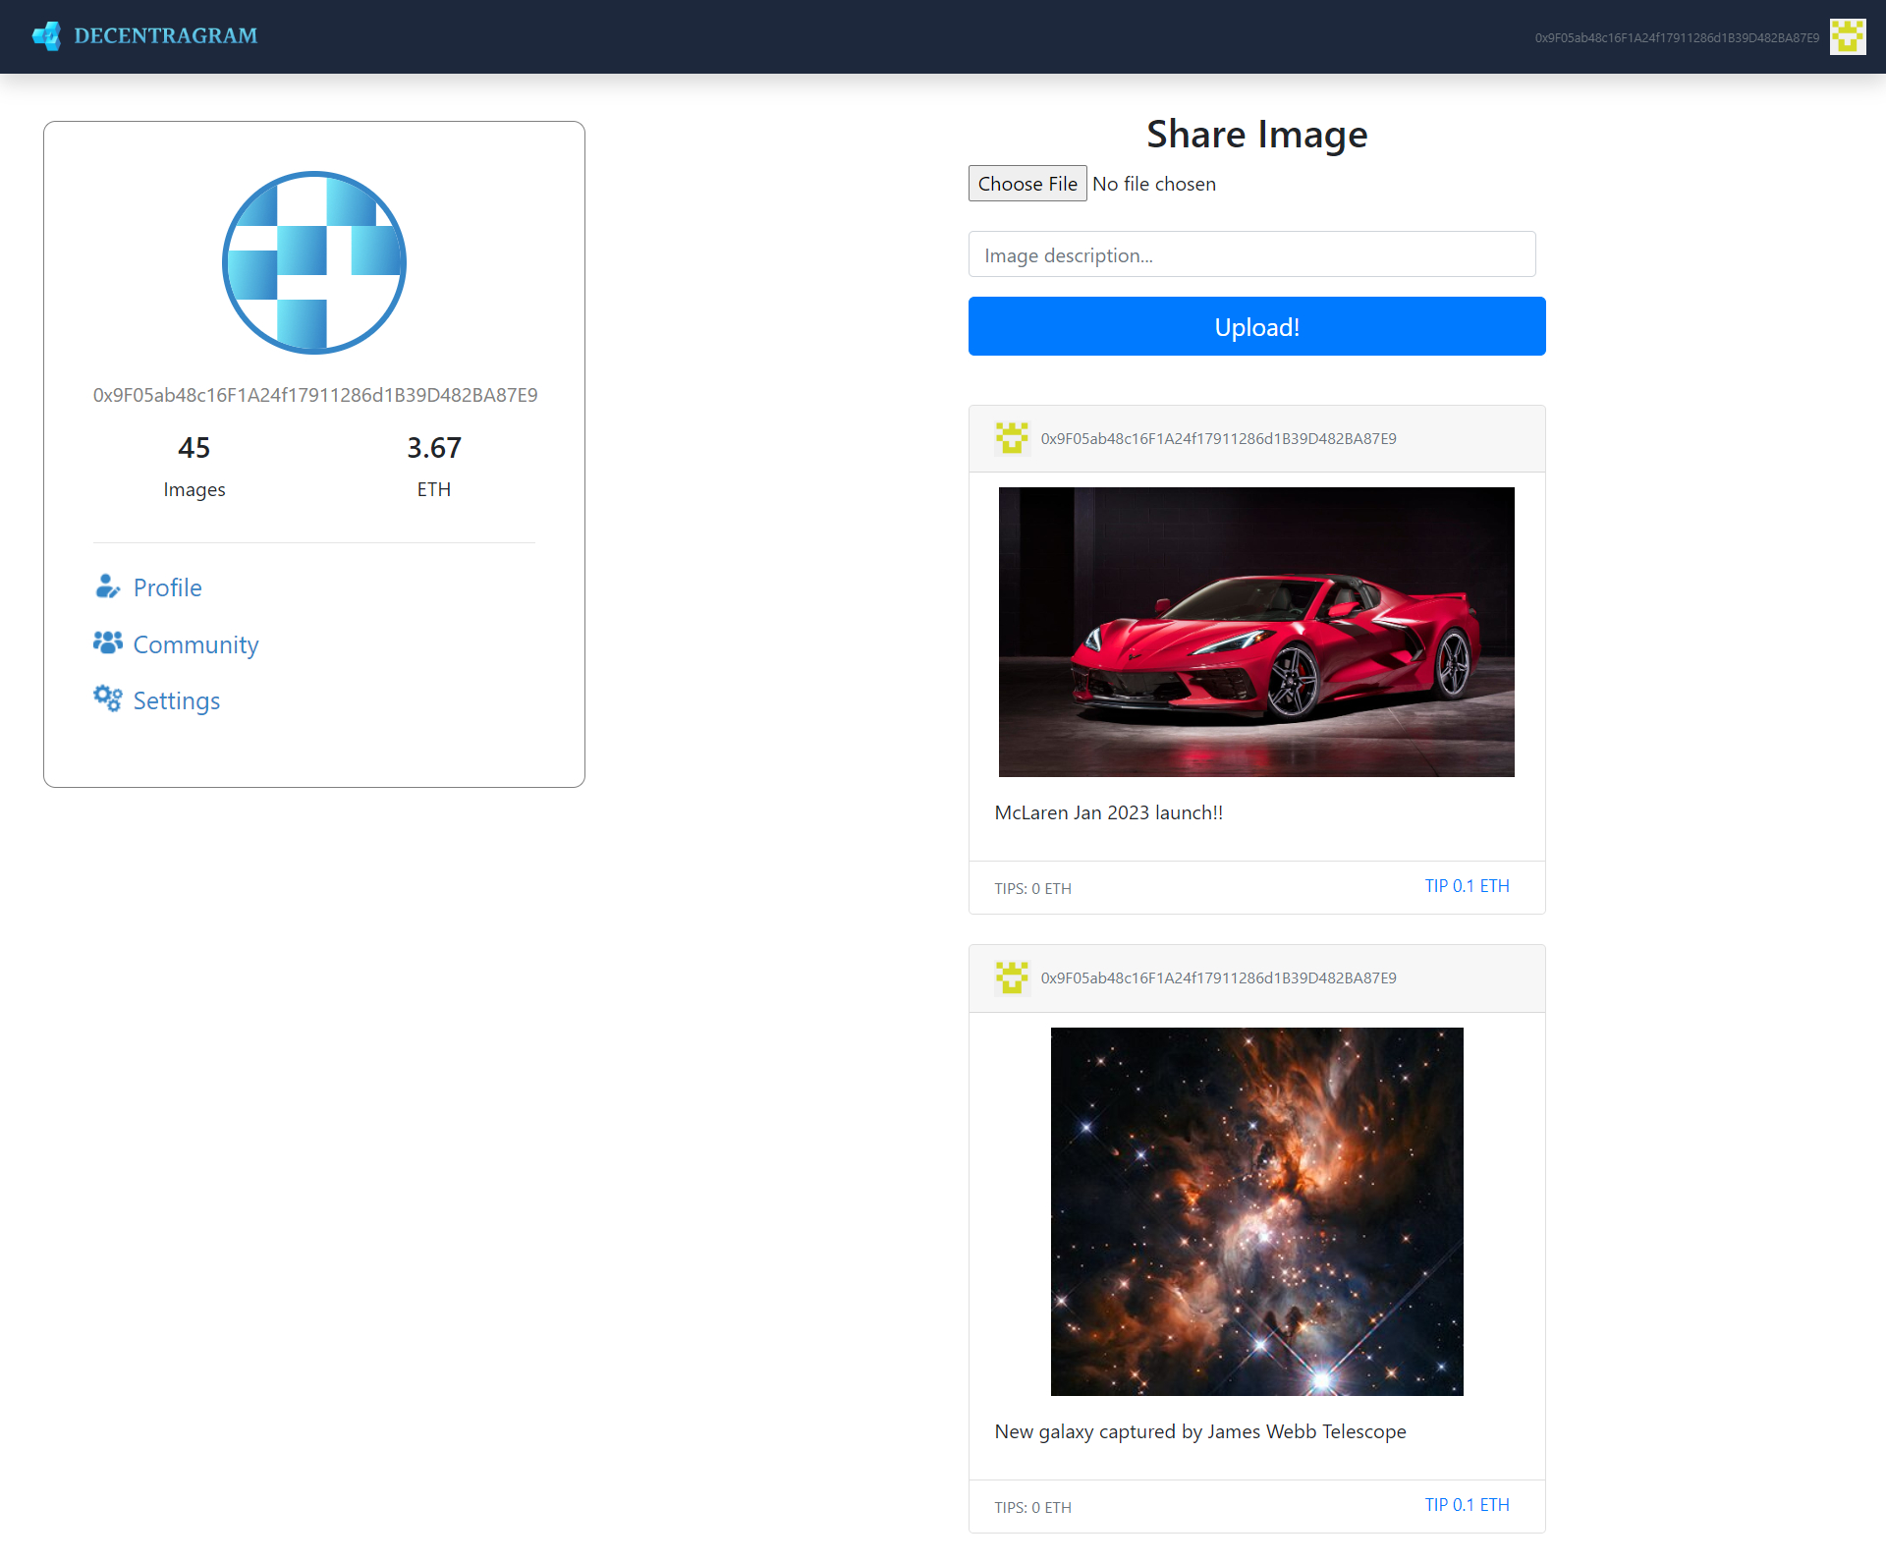This screenshot has width=1886, height=1563.
Task: Click the James Webb galaxy post image
Action: tap(1256, 1211)
